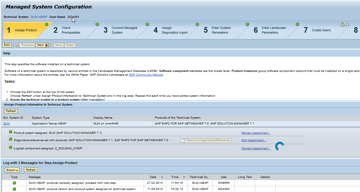This screenshot has height=192, width=360.
Task: Open the Export dropdown menu
Action: click(12, 170)
